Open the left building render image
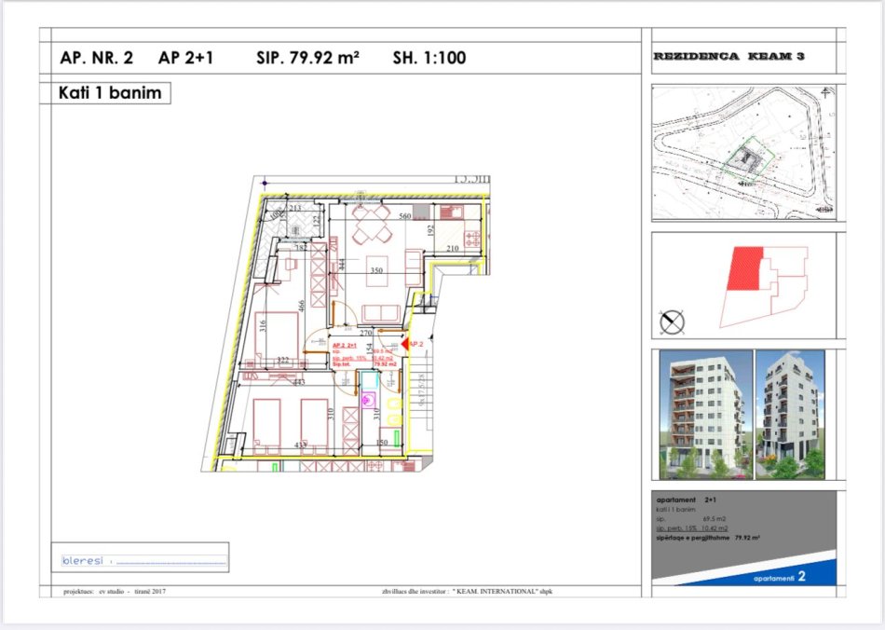The image size is (885, 630). [703, 412]
